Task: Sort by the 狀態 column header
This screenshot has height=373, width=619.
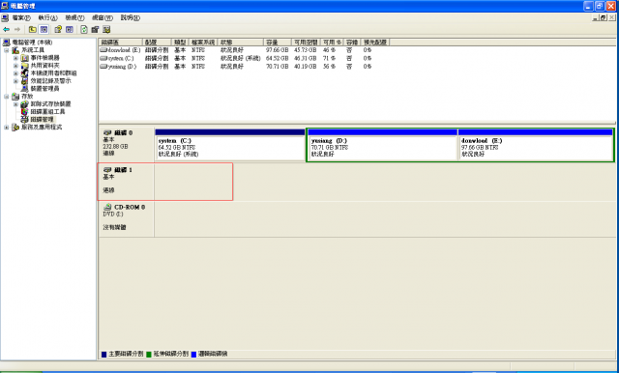Action: pos(241,43)
